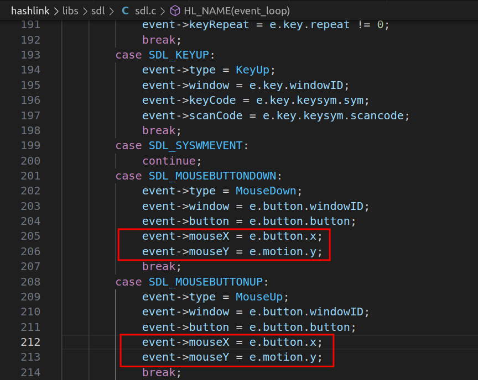
Task: Click the MouseDown enum value
Action: coord(266,191)
